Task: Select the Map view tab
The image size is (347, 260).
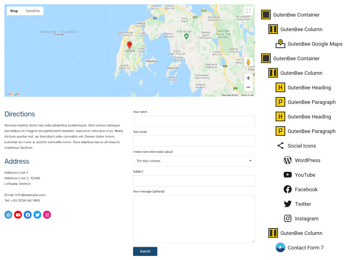Action: click(x=14, y=11)
